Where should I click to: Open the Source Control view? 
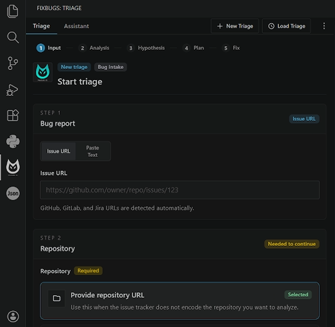point(13,63)
